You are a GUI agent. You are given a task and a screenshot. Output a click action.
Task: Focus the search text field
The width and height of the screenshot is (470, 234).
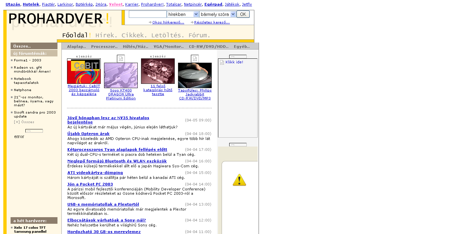(148, 14)
